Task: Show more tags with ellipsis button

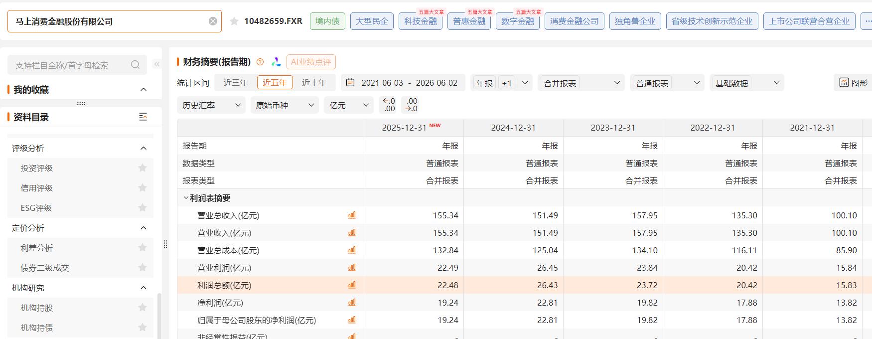Action: coord(867,21)
